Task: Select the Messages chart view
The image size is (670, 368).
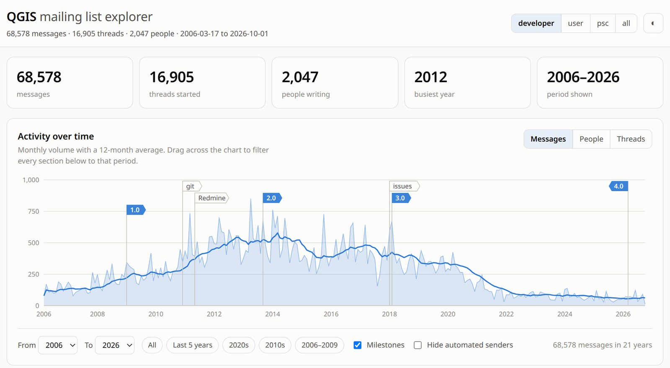Action: (548, 139)
